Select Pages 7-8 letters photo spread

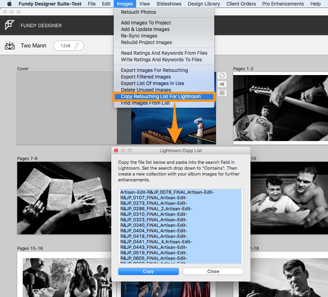click(x=64, y=198)
